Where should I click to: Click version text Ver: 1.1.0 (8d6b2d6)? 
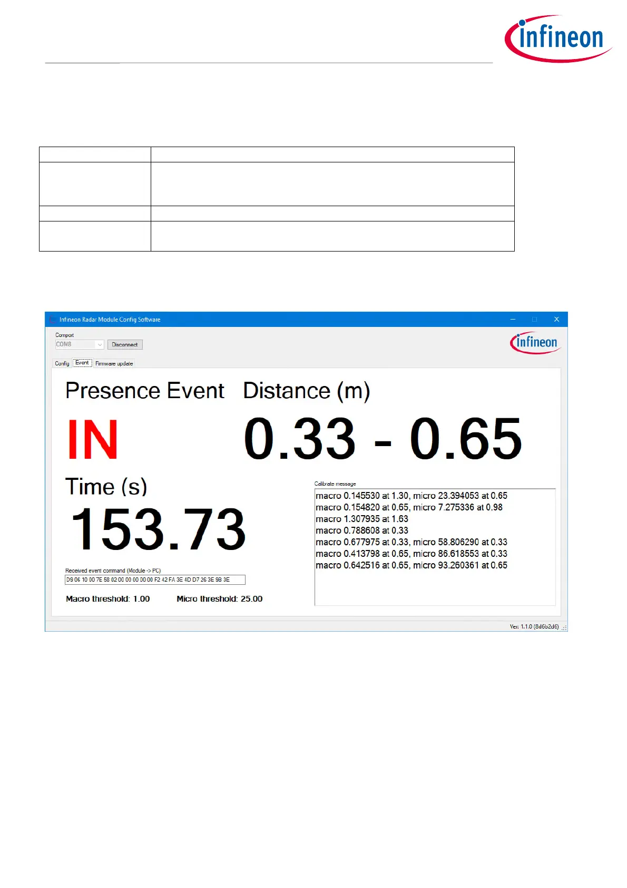pyautogui.click(x=534, y=627)
